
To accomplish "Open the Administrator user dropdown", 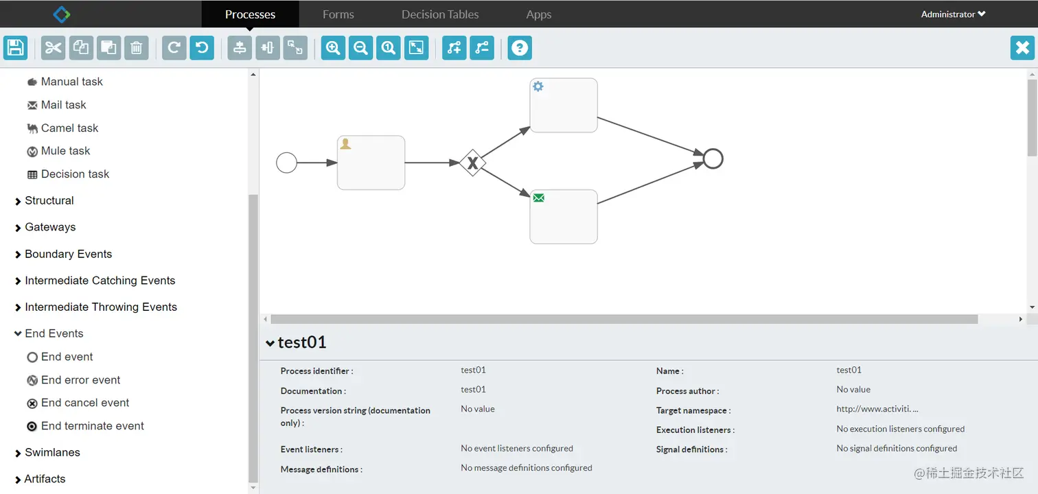I will 954,14.
